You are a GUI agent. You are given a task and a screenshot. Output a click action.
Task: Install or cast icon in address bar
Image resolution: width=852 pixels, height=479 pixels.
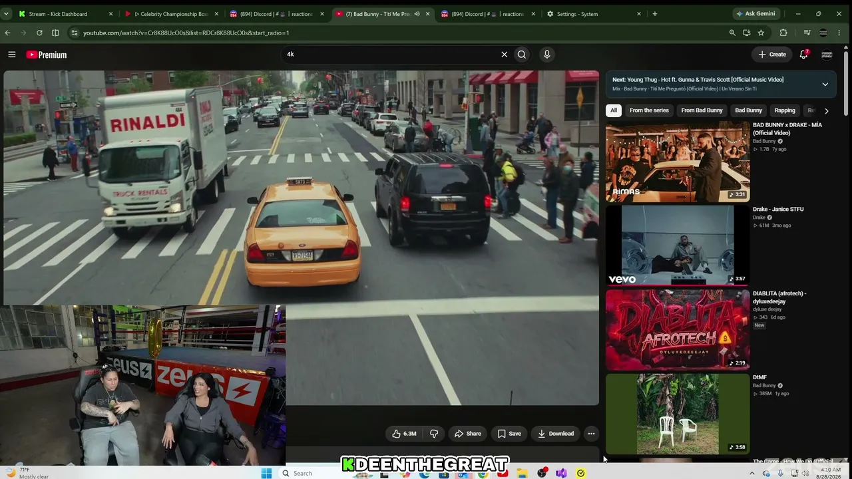point(747,33)
